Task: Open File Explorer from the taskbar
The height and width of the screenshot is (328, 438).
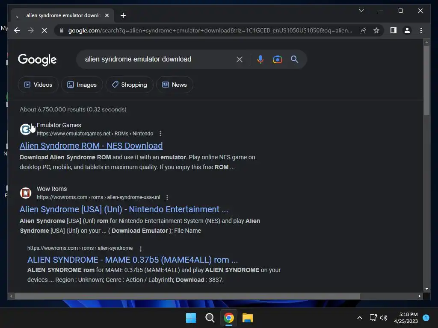Action: (x=248, y=318)
